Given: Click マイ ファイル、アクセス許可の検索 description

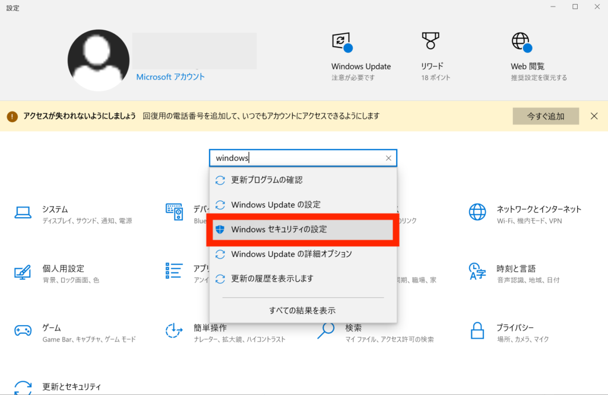Looking at the screenshot, I should click(389, 339).
